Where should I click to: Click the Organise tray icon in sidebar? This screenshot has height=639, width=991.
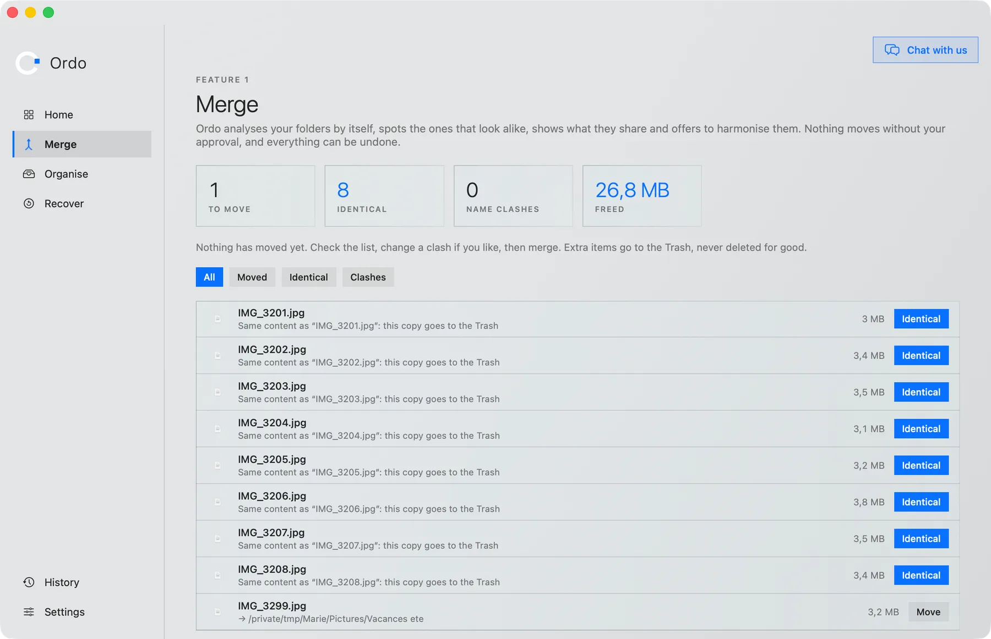point(29,174)
